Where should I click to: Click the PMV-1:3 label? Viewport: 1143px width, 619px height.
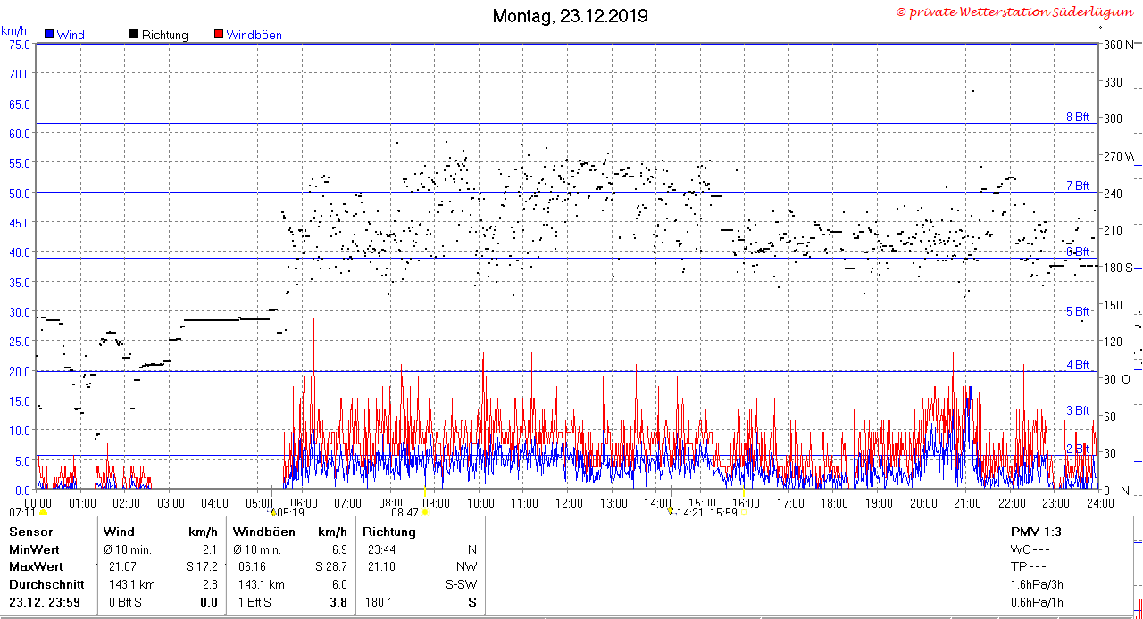[x=1036, y=532]
